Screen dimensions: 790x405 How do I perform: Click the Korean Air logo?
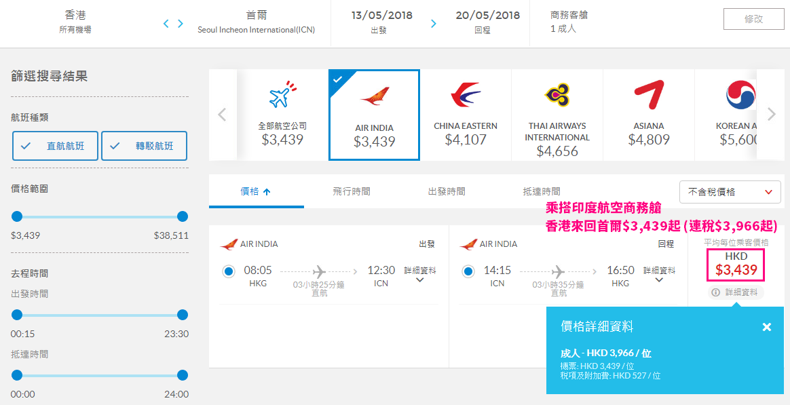click(741, 95)
